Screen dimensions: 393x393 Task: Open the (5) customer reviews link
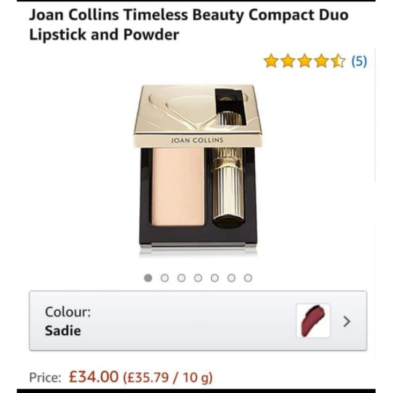coord(359,61)
